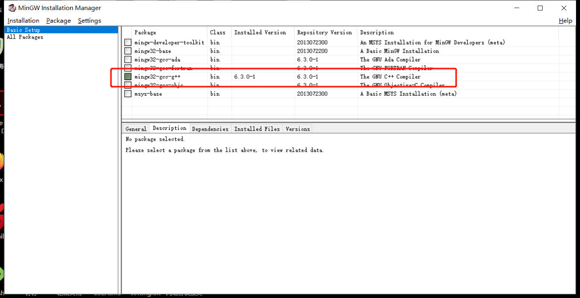580x298 pixels.
Task: Sort by the Description column header
Action: tap(458, 32)
